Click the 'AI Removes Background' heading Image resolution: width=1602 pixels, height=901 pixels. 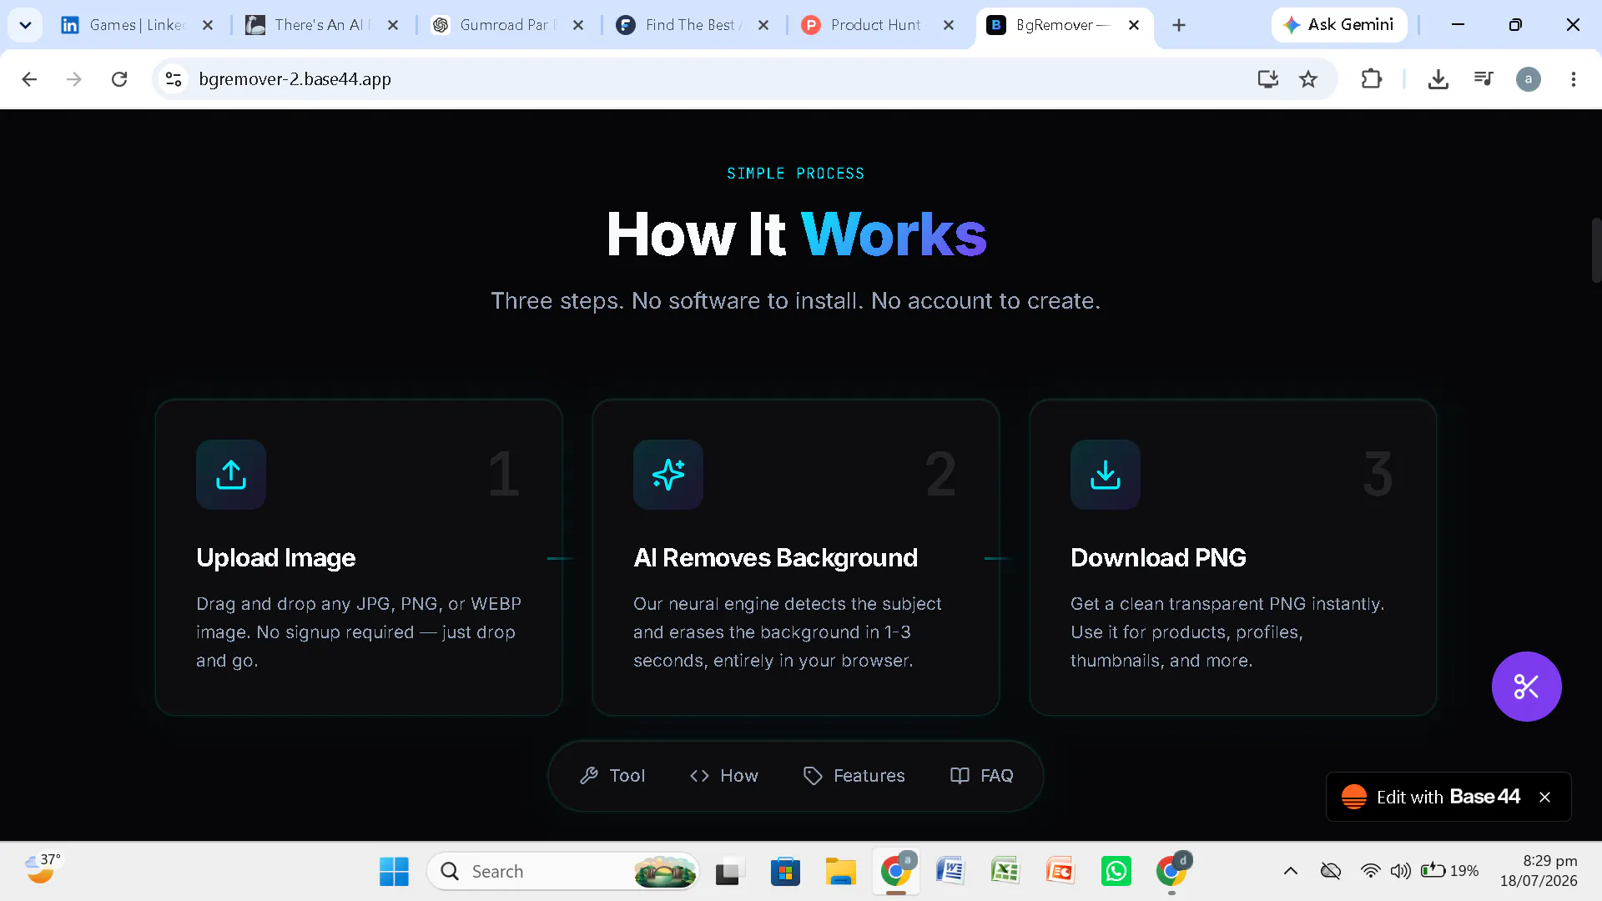(x=776, y=558)
